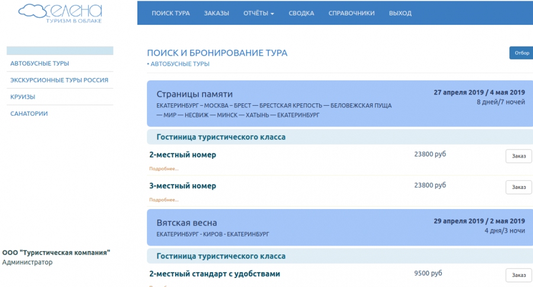
Task: Go to ЗАКАЗЫ section
Action: tap(217, 13)
